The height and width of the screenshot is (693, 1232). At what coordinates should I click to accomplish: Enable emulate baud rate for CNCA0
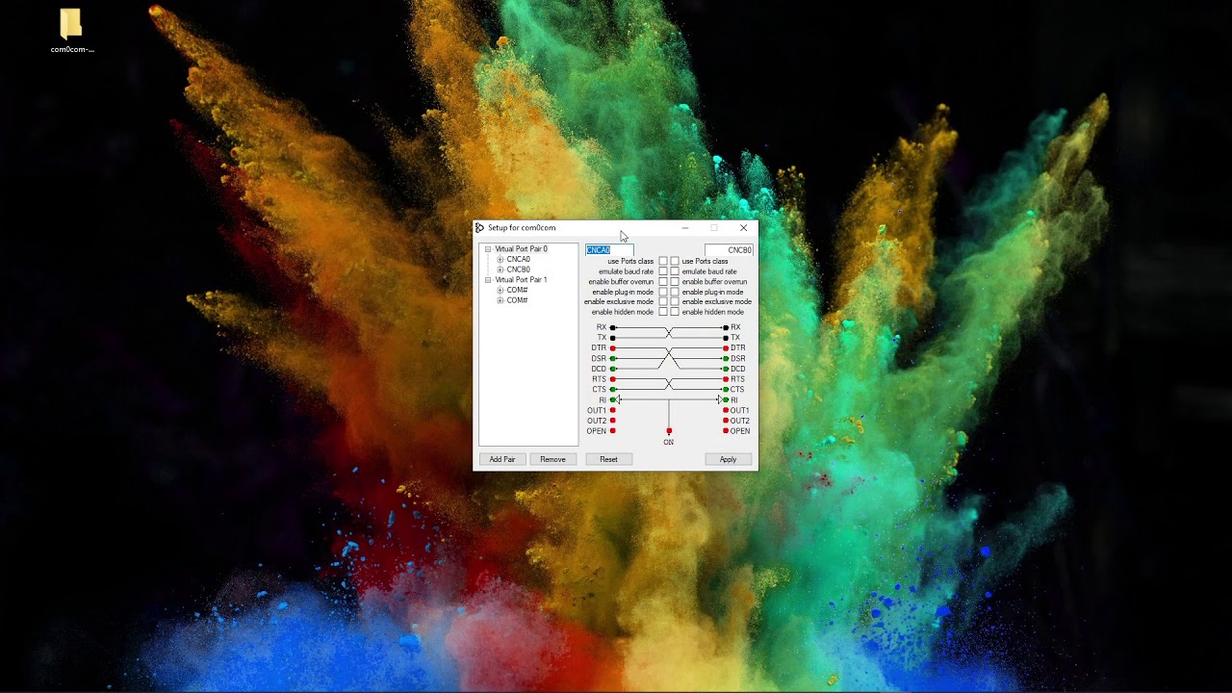click(x=662, y=271)
